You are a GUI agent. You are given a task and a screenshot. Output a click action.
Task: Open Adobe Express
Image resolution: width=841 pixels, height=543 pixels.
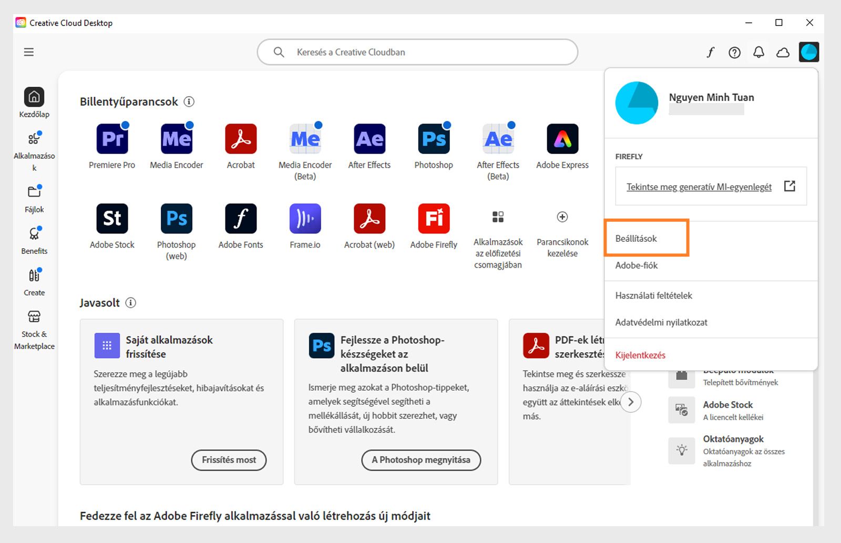pyautogui.click(x=561, y=139)
